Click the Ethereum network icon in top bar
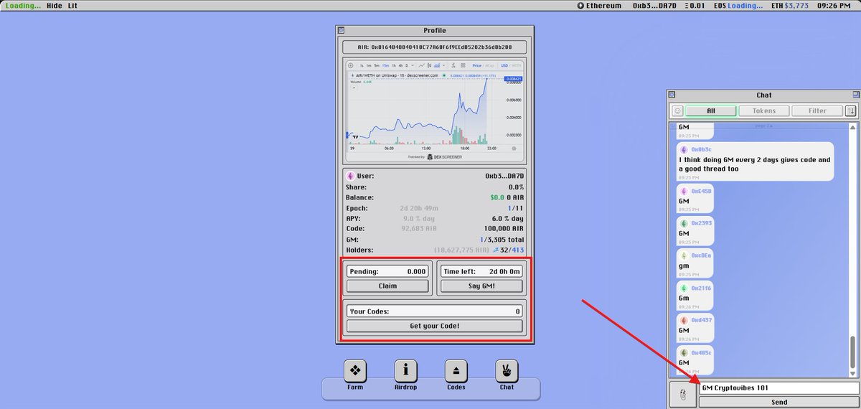The height and width of the screenshot is (409, 861). point(580,6)
